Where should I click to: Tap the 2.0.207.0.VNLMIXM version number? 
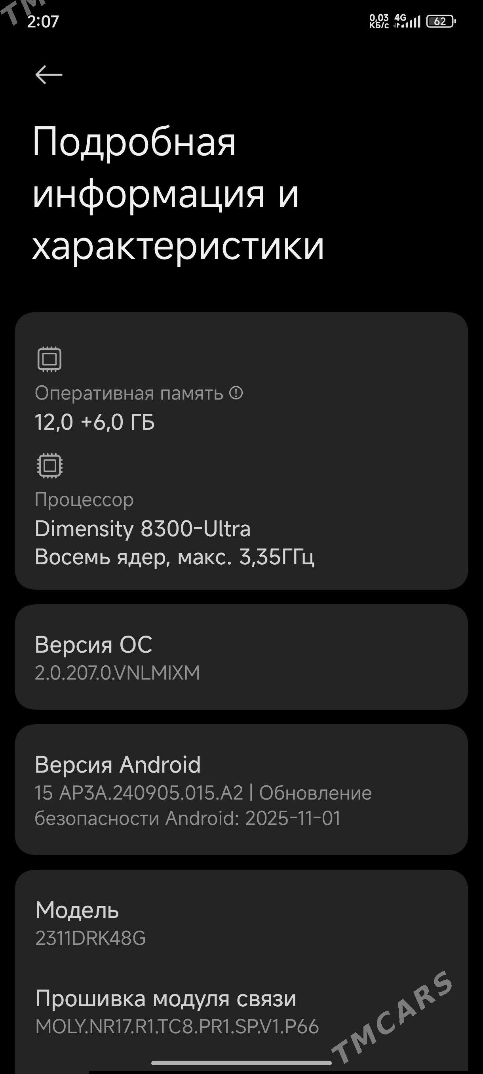coord(117,673)
